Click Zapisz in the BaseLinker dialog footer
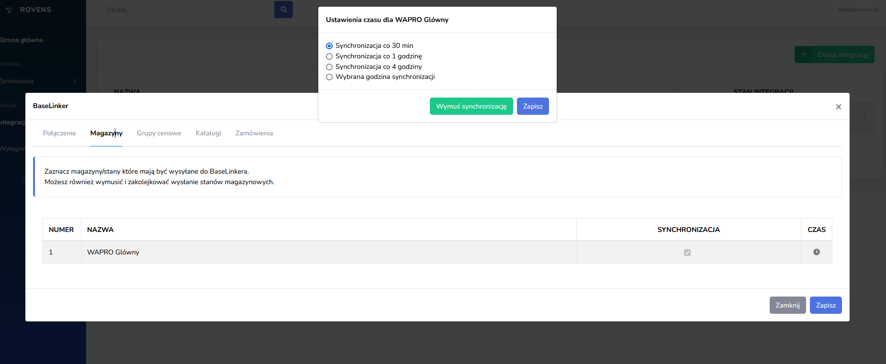This screenshot has width=886, height=364. tap(826, 305)
